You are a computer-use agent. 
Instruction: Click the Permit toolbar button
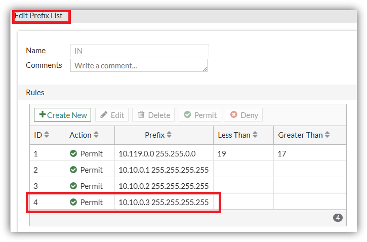coord(200,115)
